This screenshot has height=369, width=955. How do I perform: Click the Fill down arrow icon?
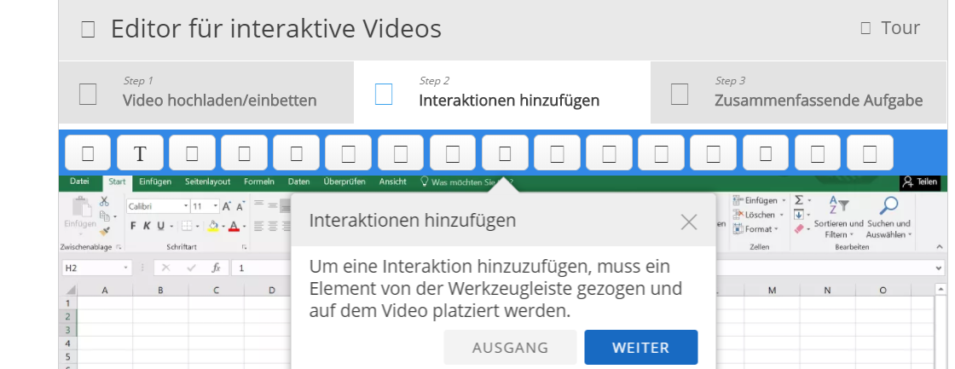(x=799, y=215)
